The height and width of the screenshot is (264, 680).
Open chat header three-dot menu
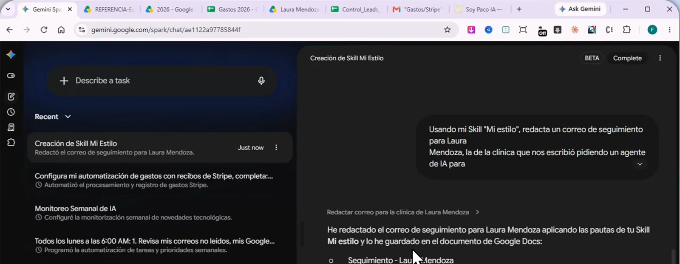pos(660,58)
